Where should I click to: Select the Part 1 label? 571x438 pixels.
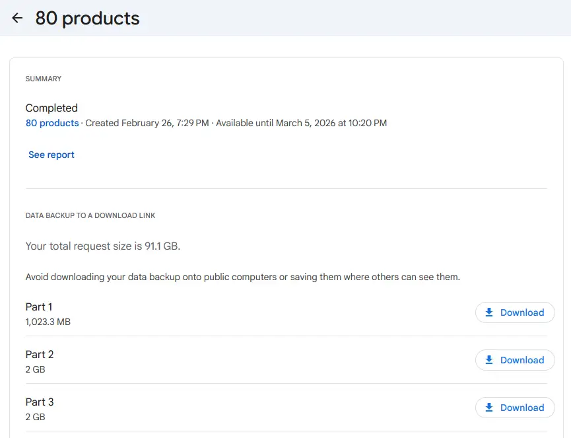(x=39, y=307)
